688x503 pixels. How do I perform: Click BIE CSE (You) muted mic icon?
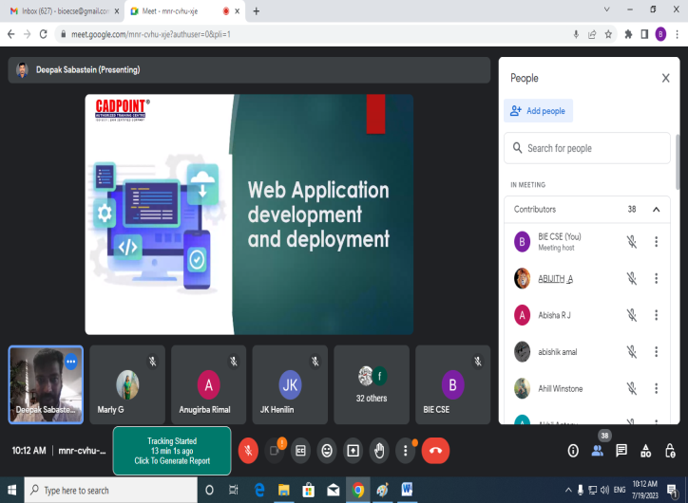631,241
